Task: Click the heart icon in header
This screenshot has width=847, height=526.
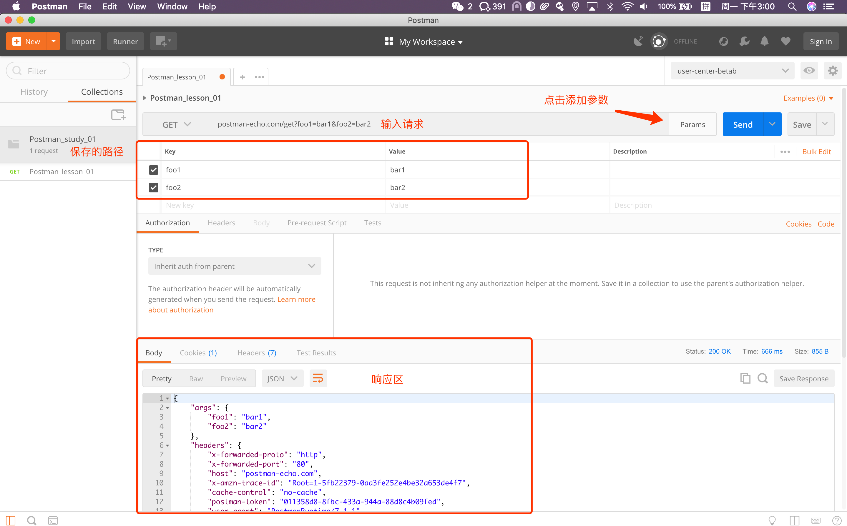Action: (785, 41)
